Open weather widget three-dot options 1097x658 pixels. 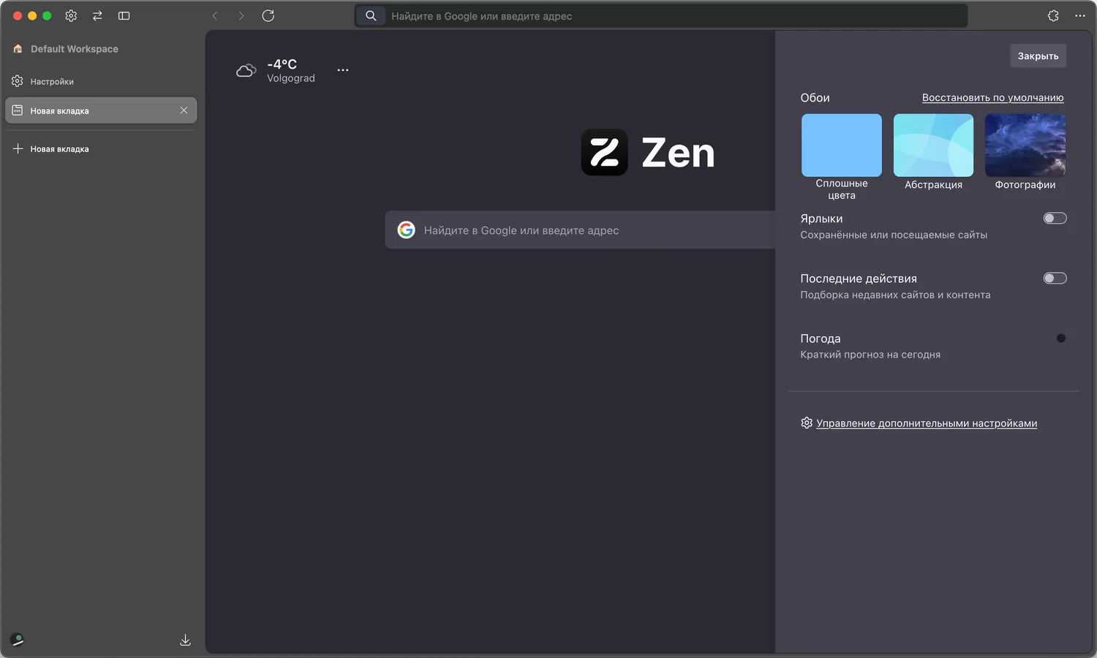(x=343, y=70)
